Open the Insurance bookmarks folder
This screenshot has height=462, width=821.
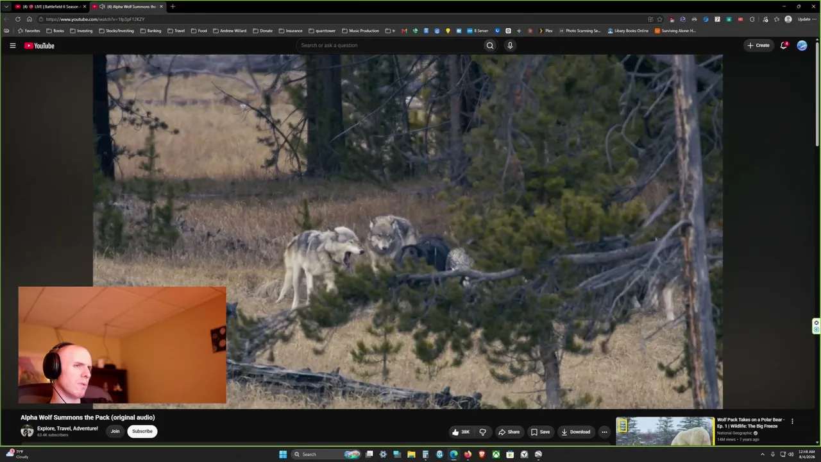click(291, 31)
